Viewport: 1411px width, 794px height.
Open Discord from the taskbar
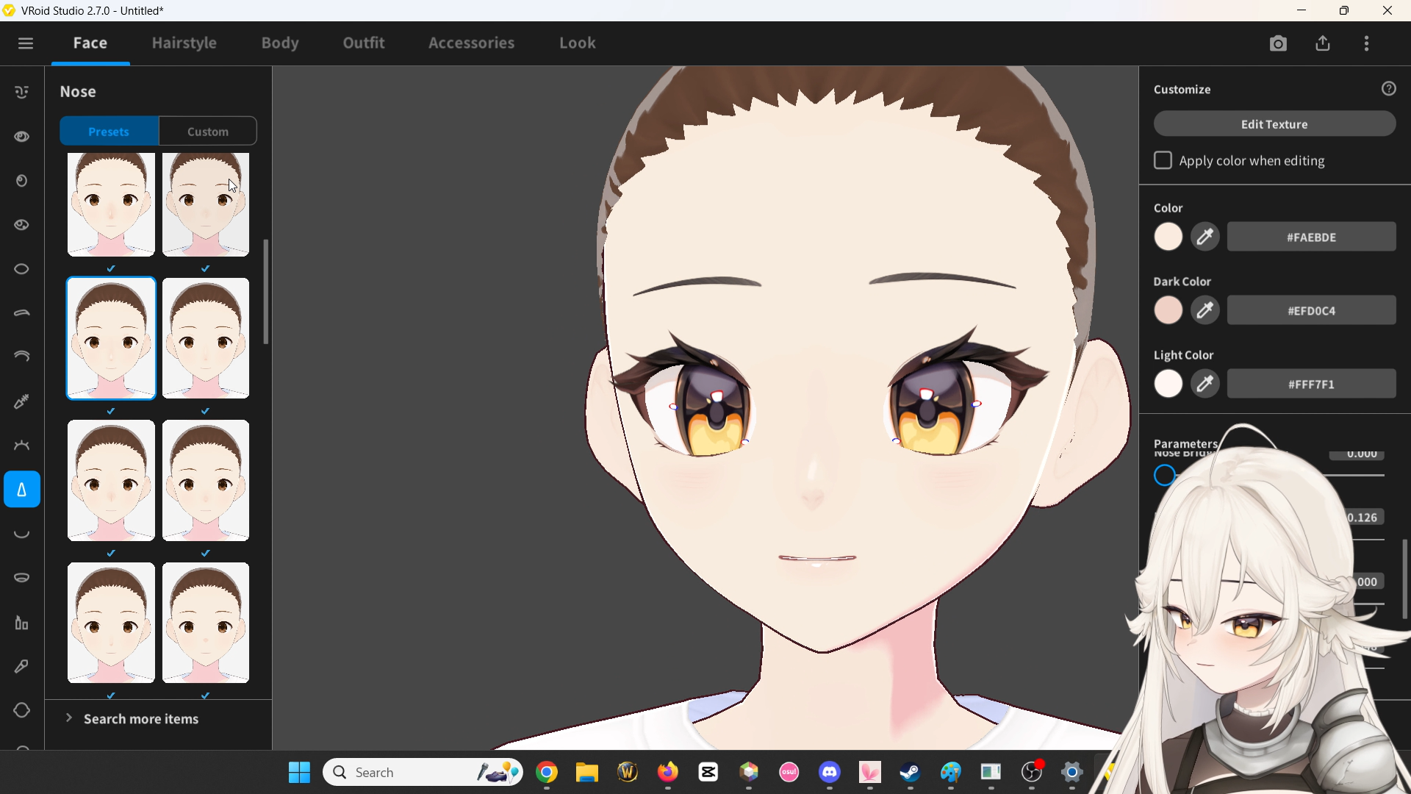pos(830,773)
